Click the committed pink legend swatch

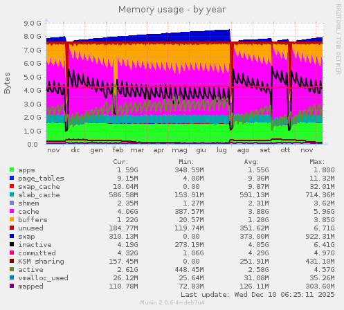[12, 253]
